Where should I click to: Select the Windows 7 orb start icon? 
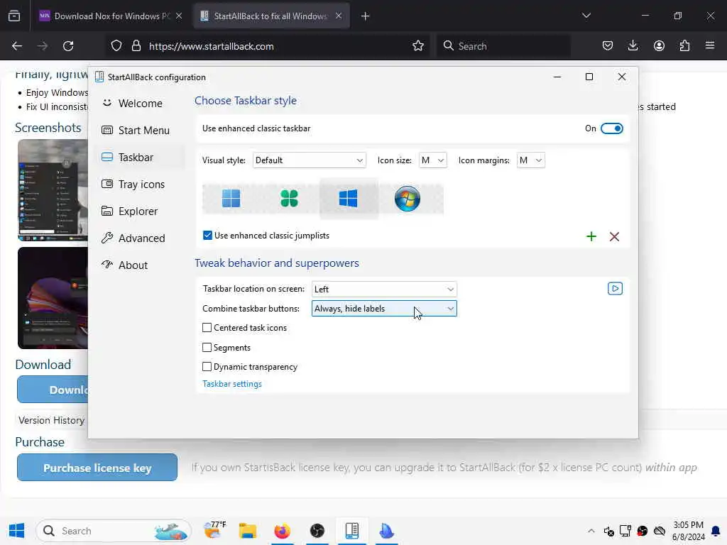(407, 199)
